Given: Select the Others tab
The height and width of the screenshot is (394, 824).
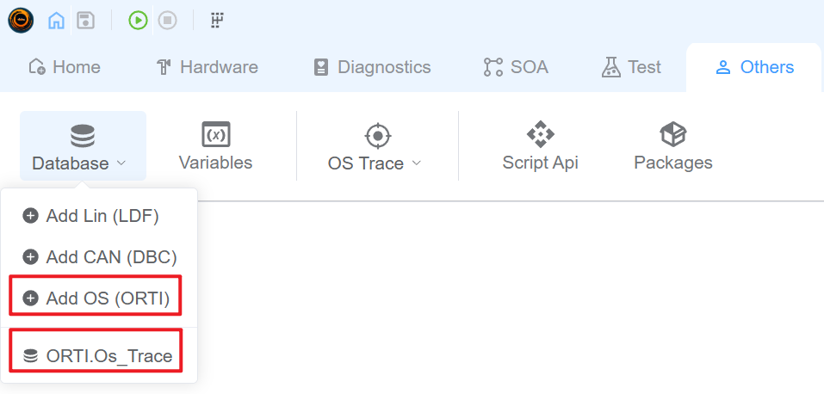Looking at the screenshot, I should (x=754, y=67).
